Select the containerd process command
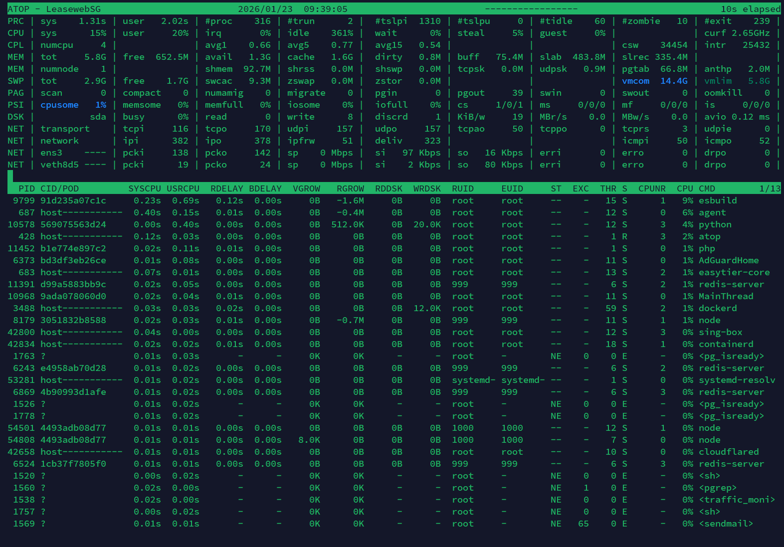Screen dimensions: 784x547 [x=726, y=344]
